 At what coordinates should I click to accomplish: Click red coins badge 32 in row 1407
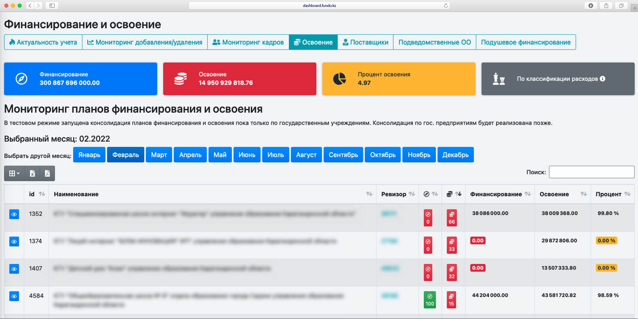click(x=452, y=272)
